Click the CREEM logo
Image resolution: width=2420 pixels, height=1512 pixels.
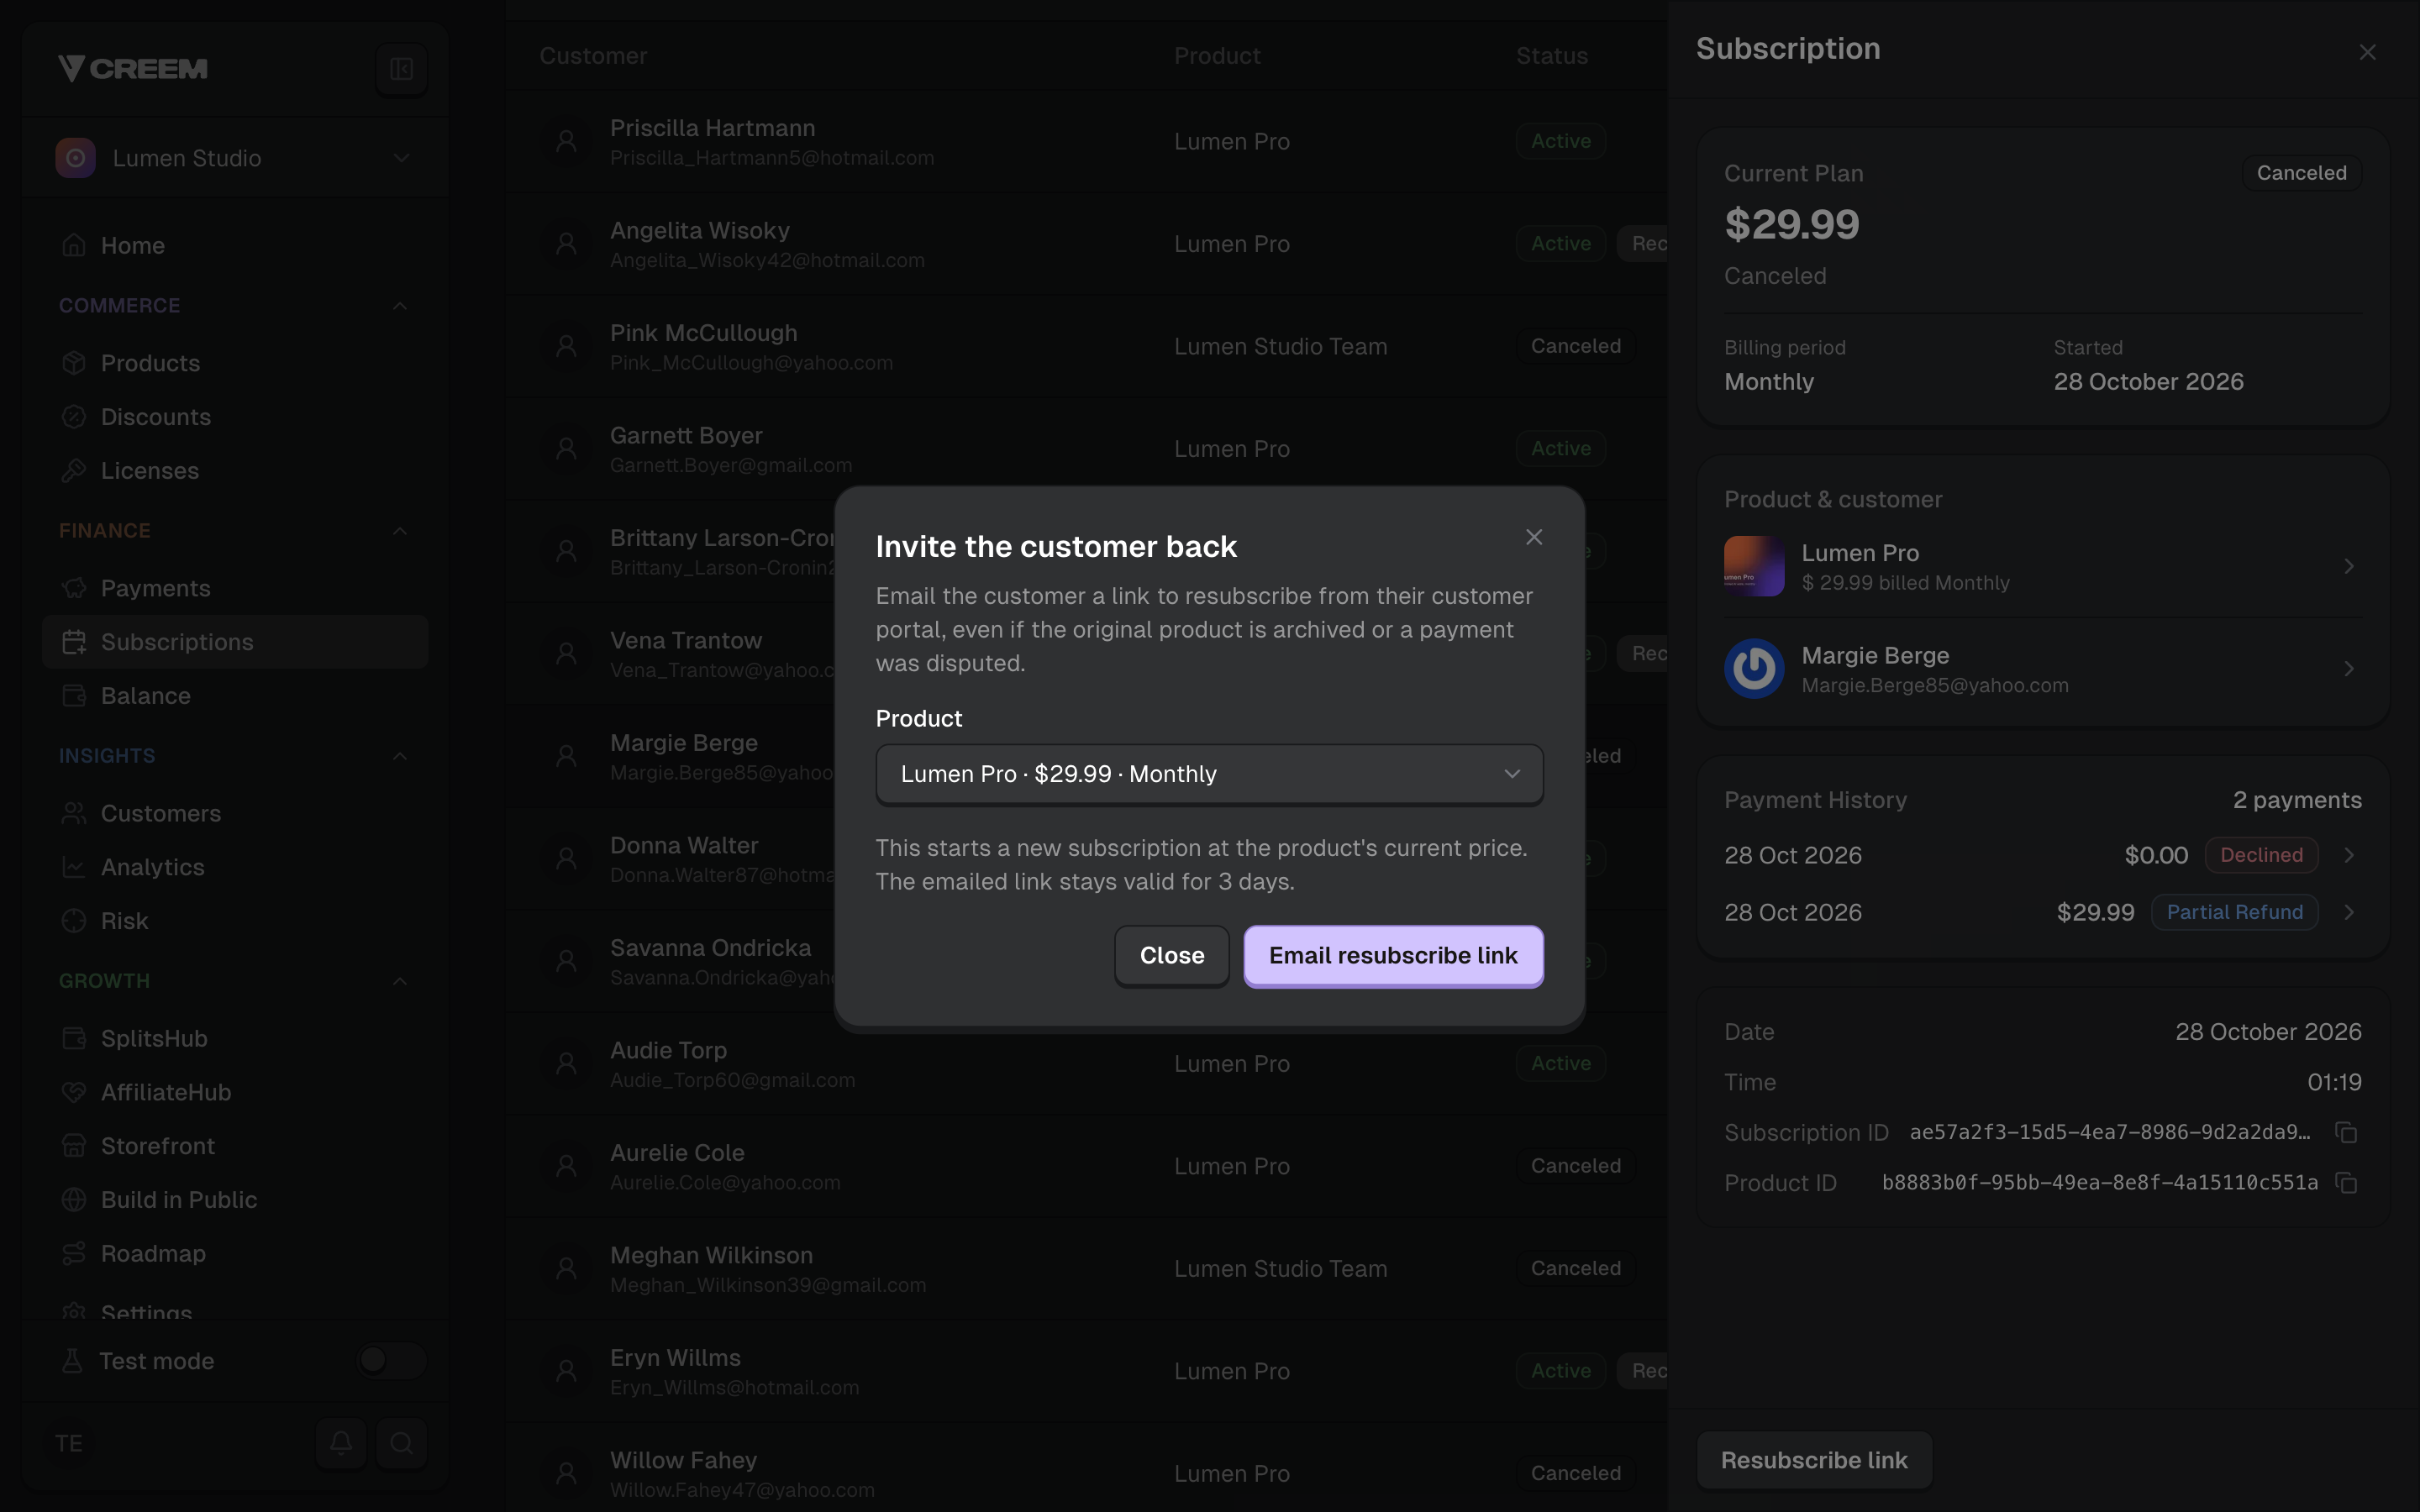point(133,69)
